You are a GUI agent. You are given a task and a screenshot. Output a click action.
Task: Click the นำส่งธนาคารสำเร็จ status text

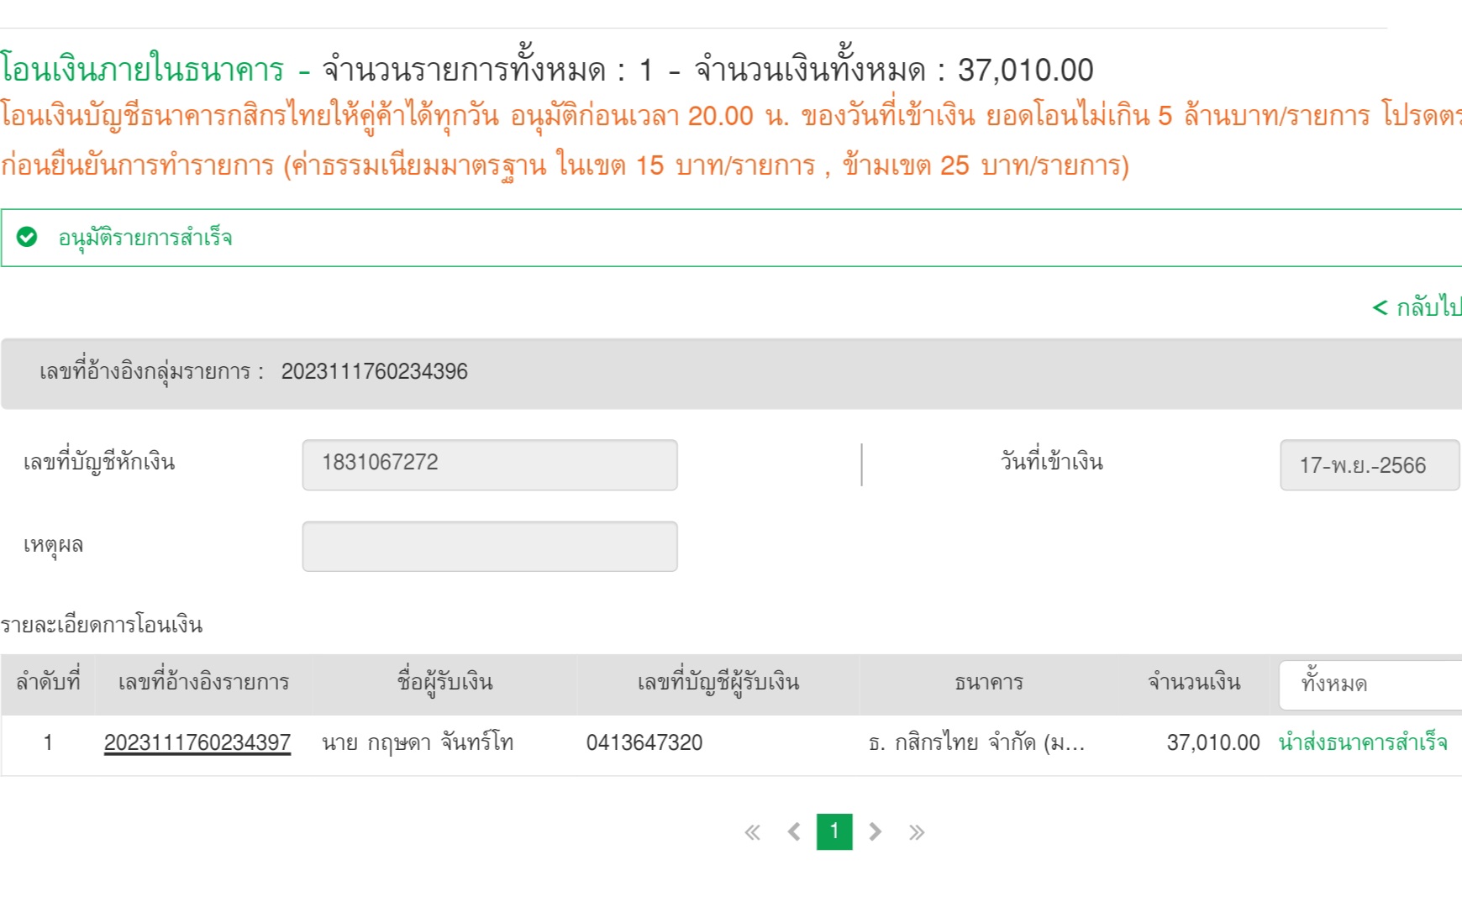tap(1362, 743)
